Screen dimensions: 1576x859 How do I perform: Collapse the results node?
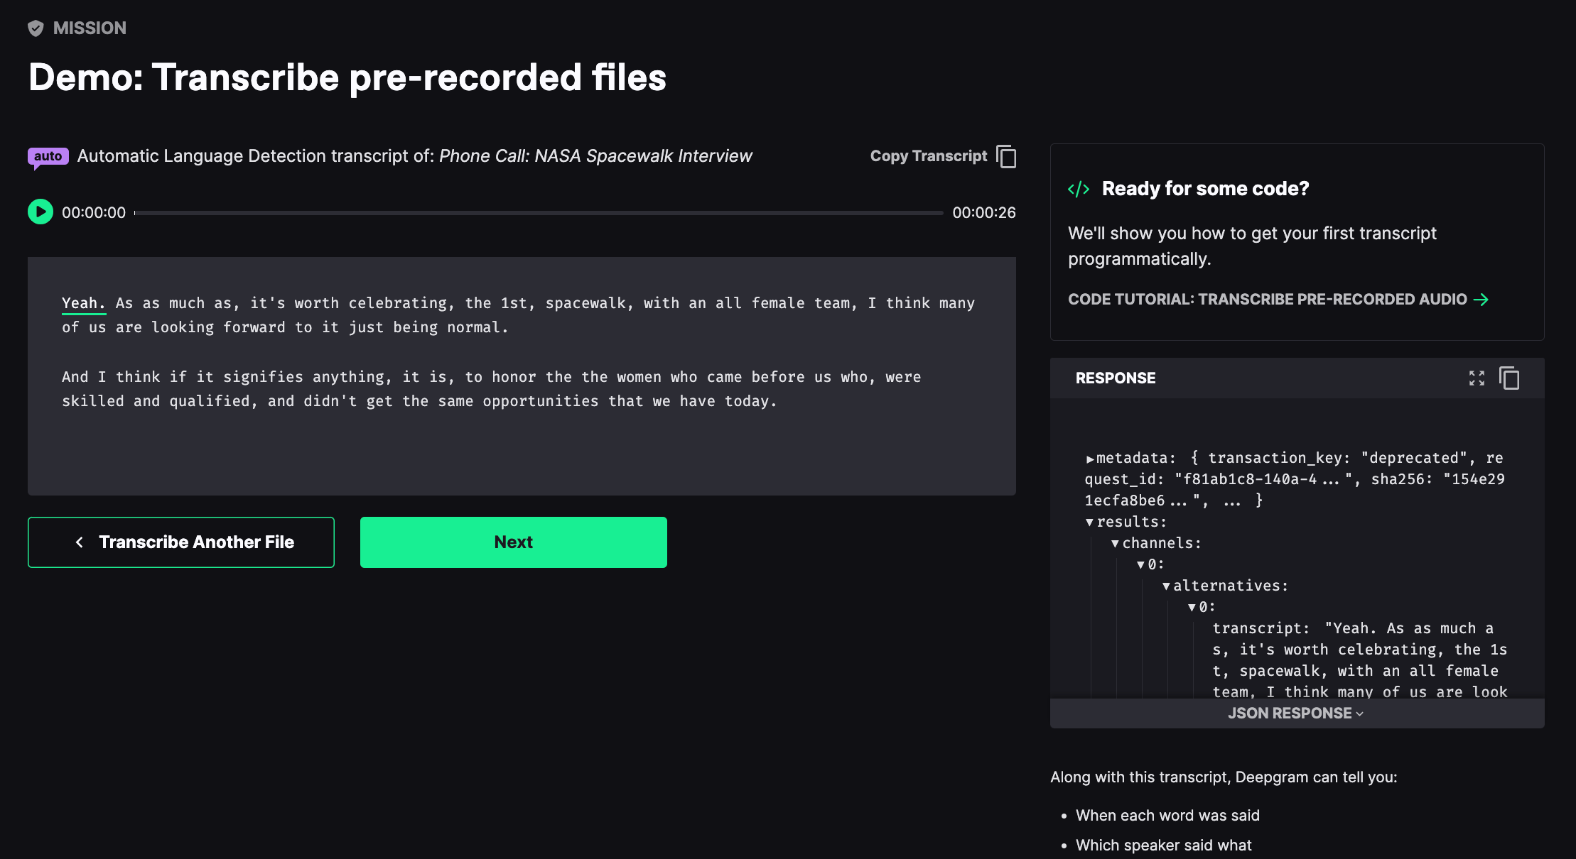(x=1090, y=522)
